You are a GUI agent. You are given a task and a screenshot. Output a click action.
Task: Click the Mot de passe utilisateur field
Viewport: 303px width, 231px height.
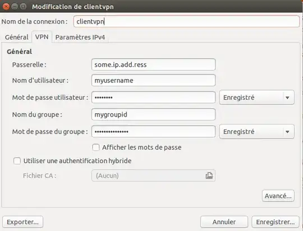pos(153,98)
